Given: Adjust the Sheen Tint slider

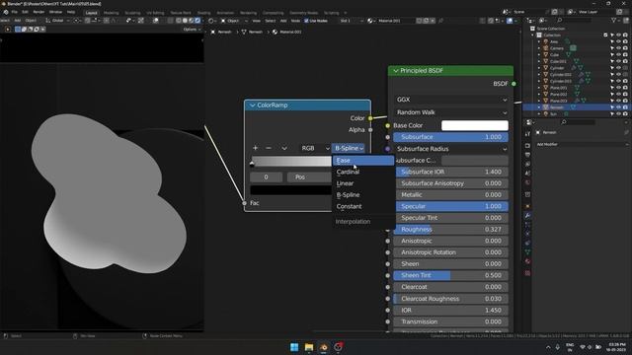Looking at the screenshot, I should click(450, 275).
